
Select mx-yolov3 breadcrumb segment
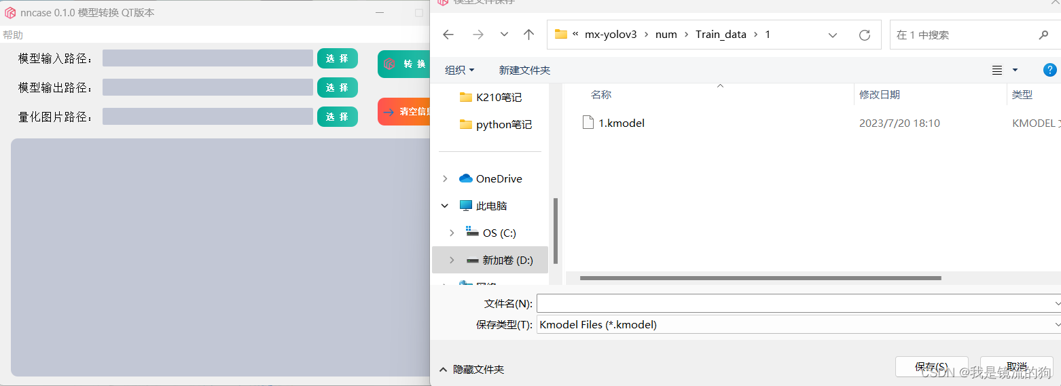pyautogui.click(x=611, y=35)
